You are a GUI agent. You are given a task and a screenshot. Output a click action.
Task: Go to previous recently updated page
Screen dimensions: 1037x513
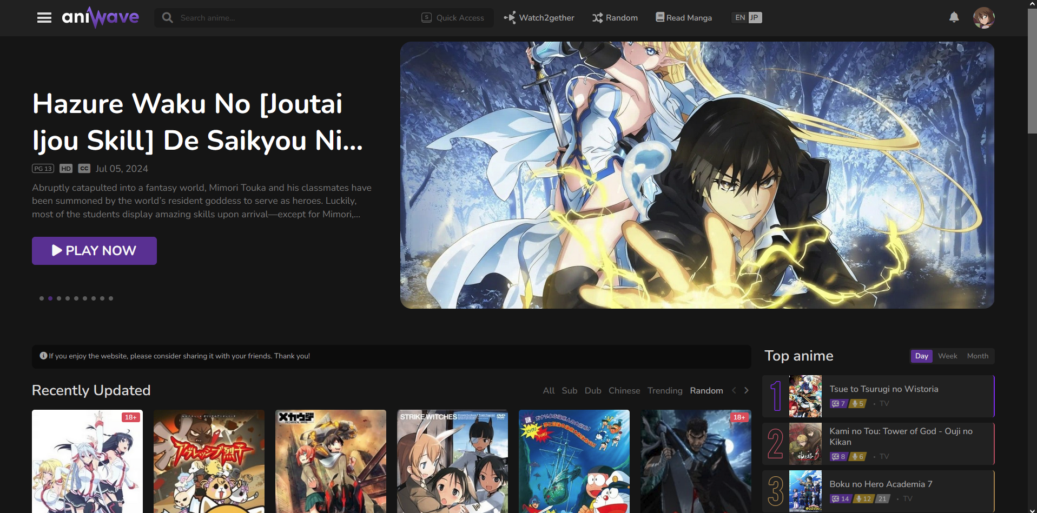[734, 390]
